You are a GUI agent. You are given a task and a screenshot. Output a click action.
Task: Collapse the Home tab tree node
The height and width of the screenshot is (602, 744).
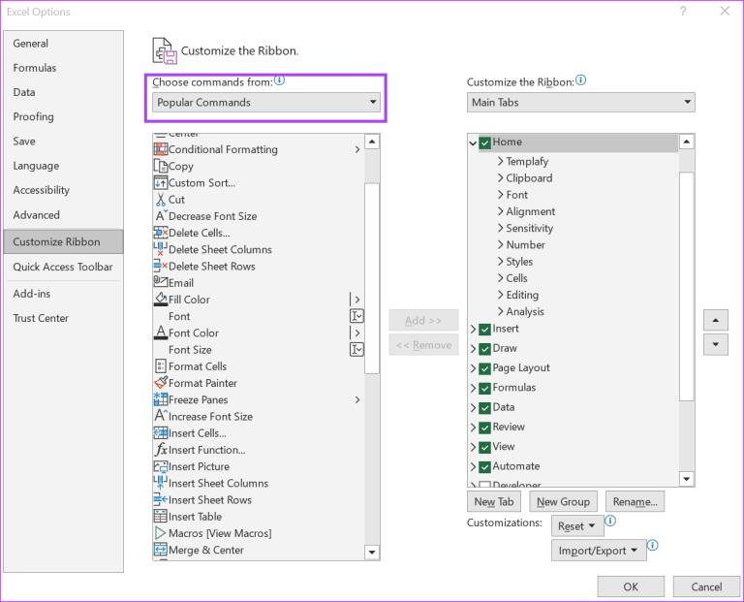pos(473,143)
